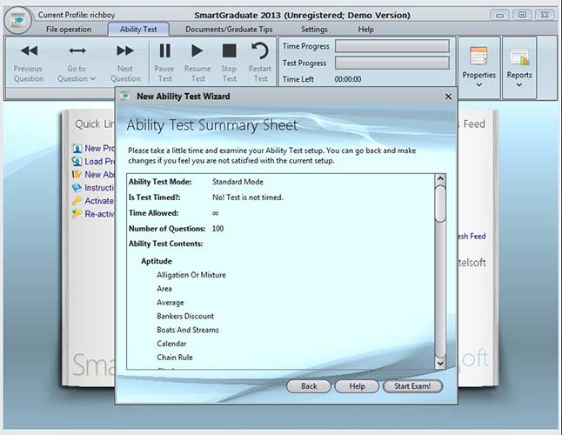Click 'No! Test is not timed.' text

pyautogui.click(x=248, y=197)
